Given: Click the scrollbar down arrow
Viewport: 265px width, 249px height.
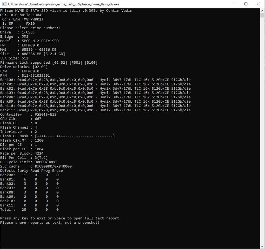Looking at the screenshot, I should pyautogui.click(x=262, y=247).
